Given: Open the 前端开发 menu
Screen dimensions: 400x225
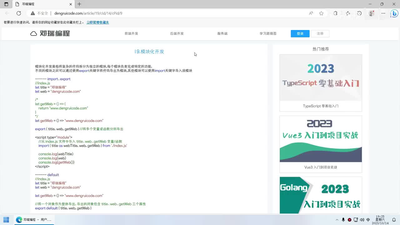Looking at the screenshot, I should [131, 33].
